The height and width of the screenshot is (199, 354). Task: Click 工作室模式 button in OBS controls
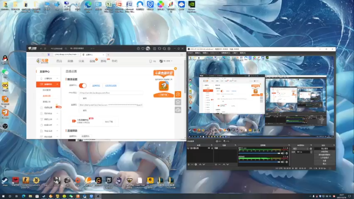(x=324, y=158)
